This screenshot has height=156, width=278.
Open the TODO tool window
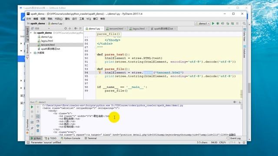50,138
